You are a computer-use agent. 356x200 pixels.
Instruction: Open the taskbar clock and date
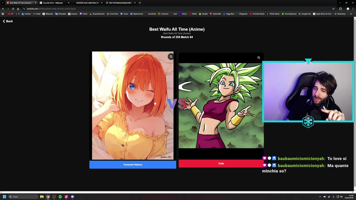pos(349,197)
